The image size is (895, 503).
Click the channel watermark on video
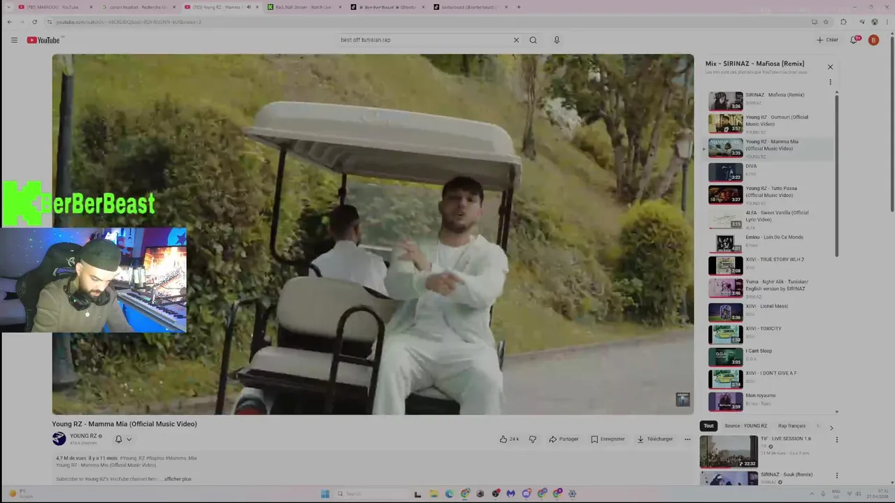pos(682,400)
